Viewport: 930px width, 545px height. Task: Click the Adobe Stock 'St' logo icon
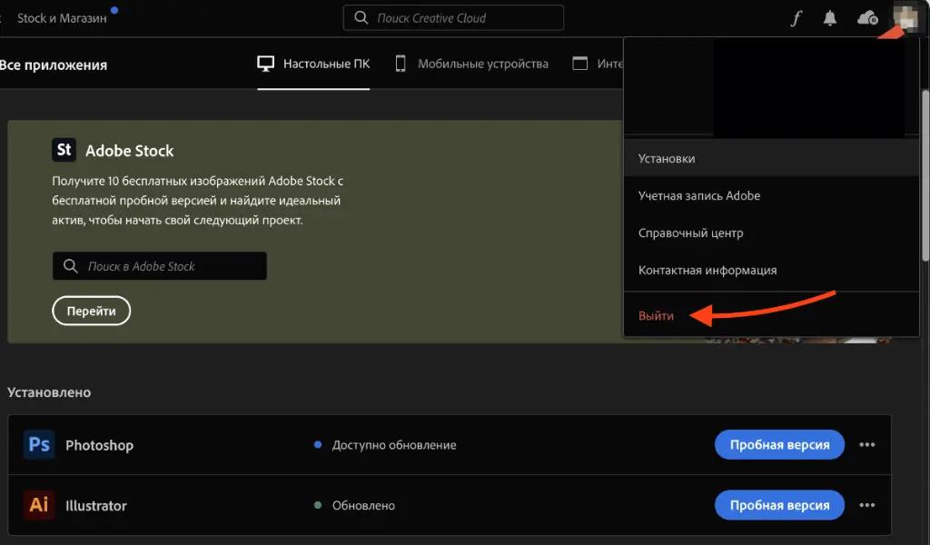[64, 150]
